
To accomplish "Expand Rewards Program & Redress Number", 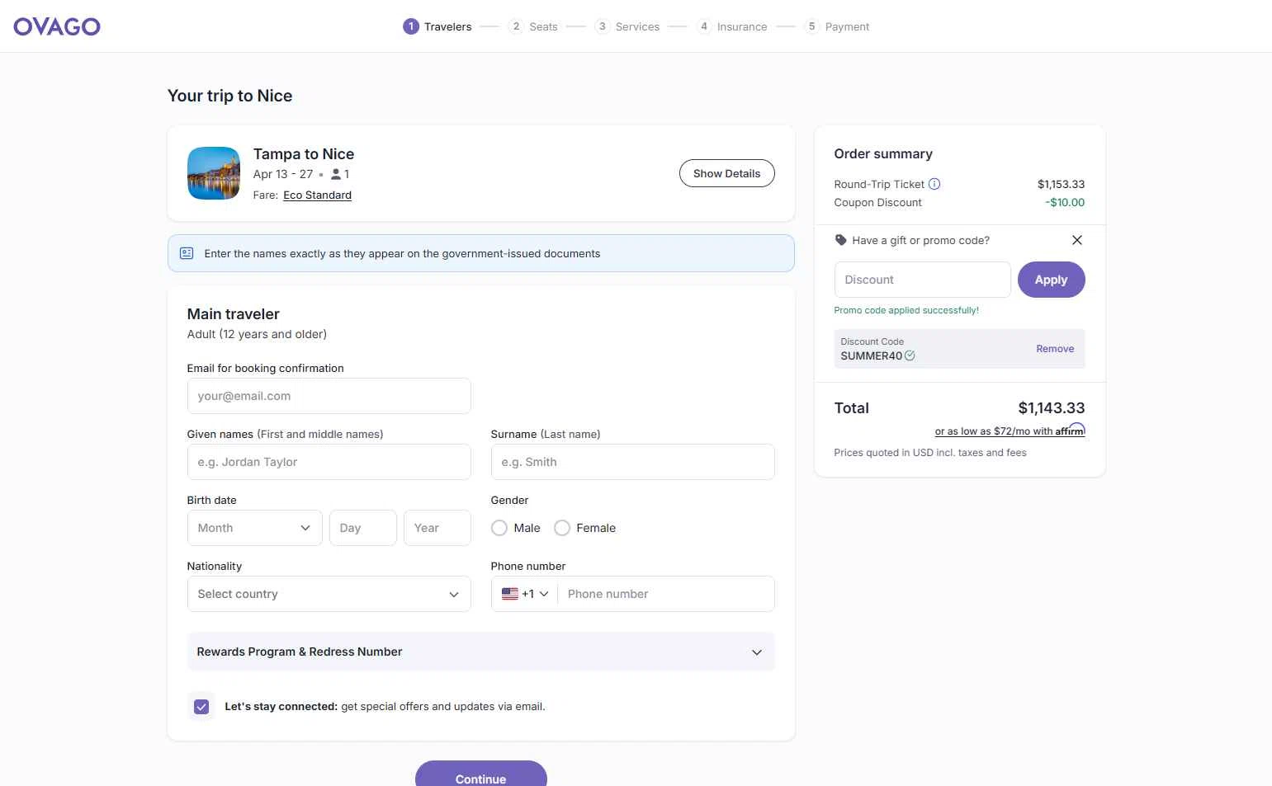I will click(480, 652).
